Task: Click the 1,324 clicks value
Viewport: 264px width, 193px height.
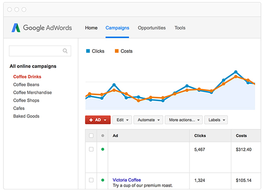Action: pos(199,180)
